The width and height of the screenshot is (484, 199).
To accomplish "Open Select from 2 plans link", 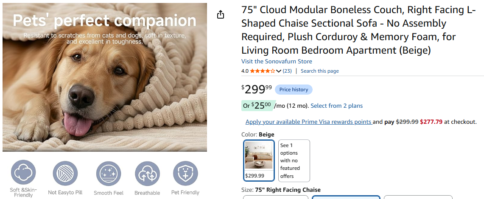I will pos(336,106).
